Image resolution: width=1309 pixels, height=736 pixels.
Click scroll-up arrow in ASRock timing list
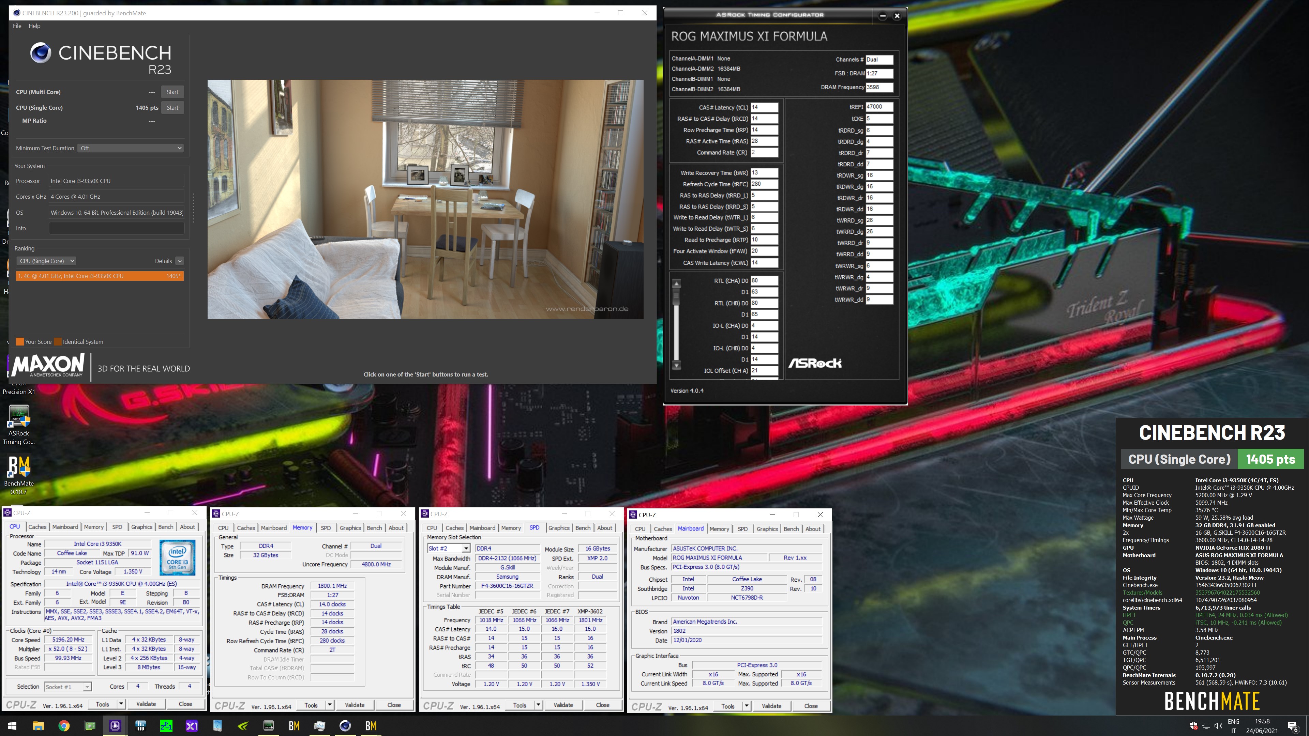(676, 283)
